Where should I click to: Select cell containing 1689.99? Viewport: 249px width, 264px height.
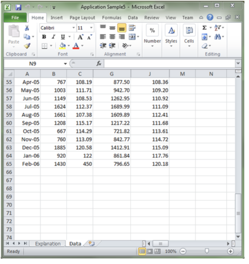pos(112,107)
